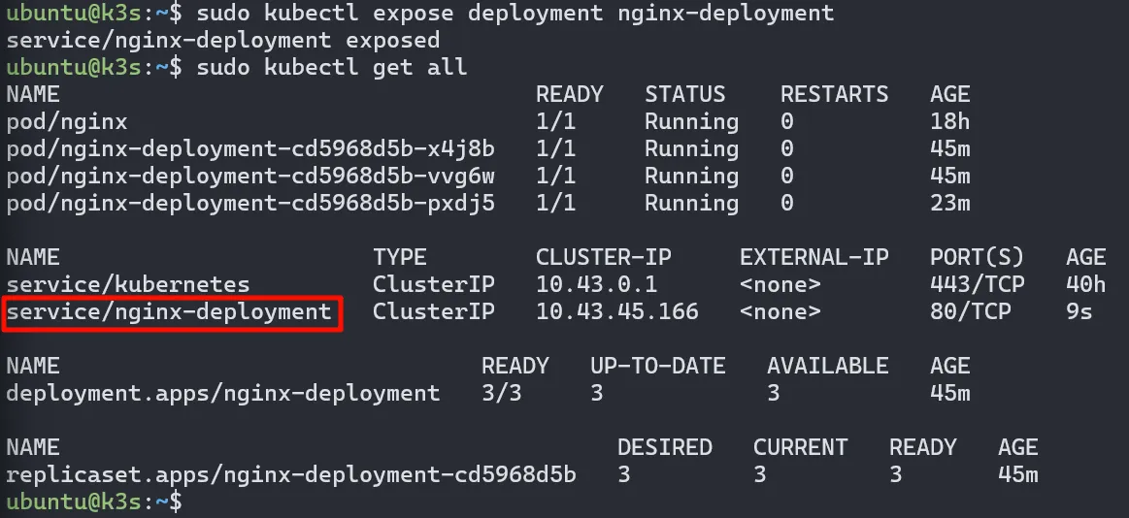This screenshot has height=518, width=1129.
Task: Click the PORT(S) column header
Action: 977,258
